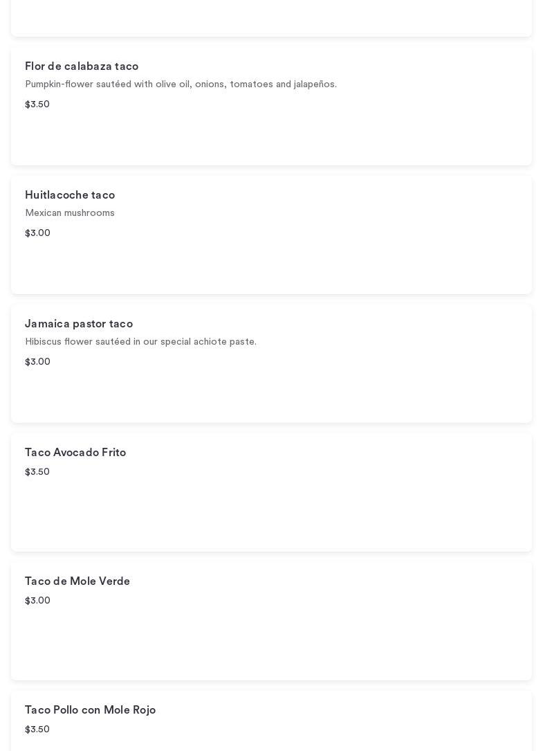
Task: Click the Mexican mushrooms description
Action: [70, 213]
